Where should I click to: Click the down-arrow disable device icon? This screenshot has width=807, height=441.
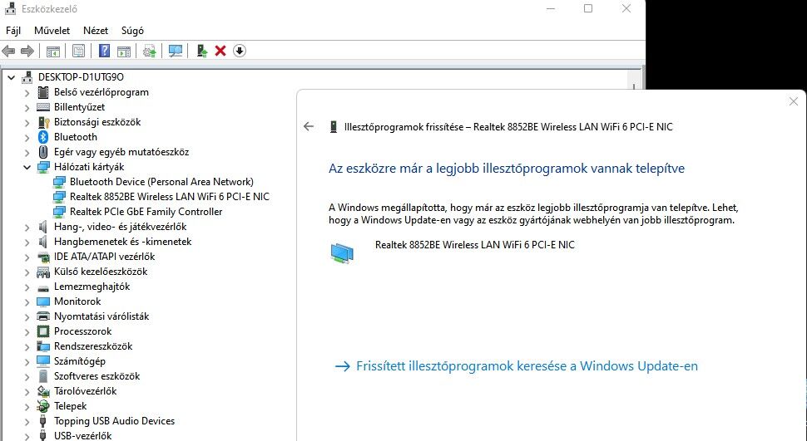point(240,51)
